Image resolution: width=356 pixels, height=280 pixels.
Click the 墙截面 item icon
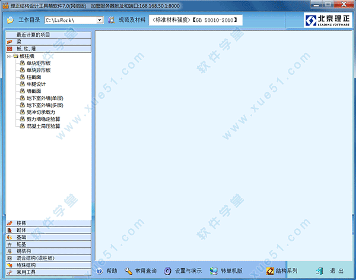click(23, 91)
